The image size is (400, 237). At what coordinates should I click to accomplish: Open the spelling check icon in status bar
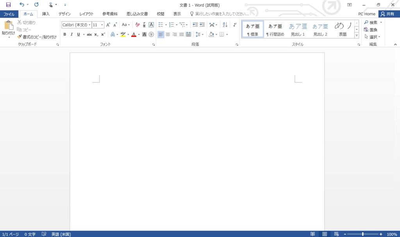[x=44, y=234]
